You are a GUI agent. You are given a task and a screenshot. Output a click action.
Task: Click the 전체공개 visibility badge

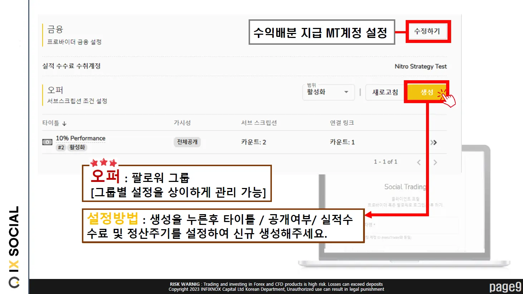[x=187, y=142]
